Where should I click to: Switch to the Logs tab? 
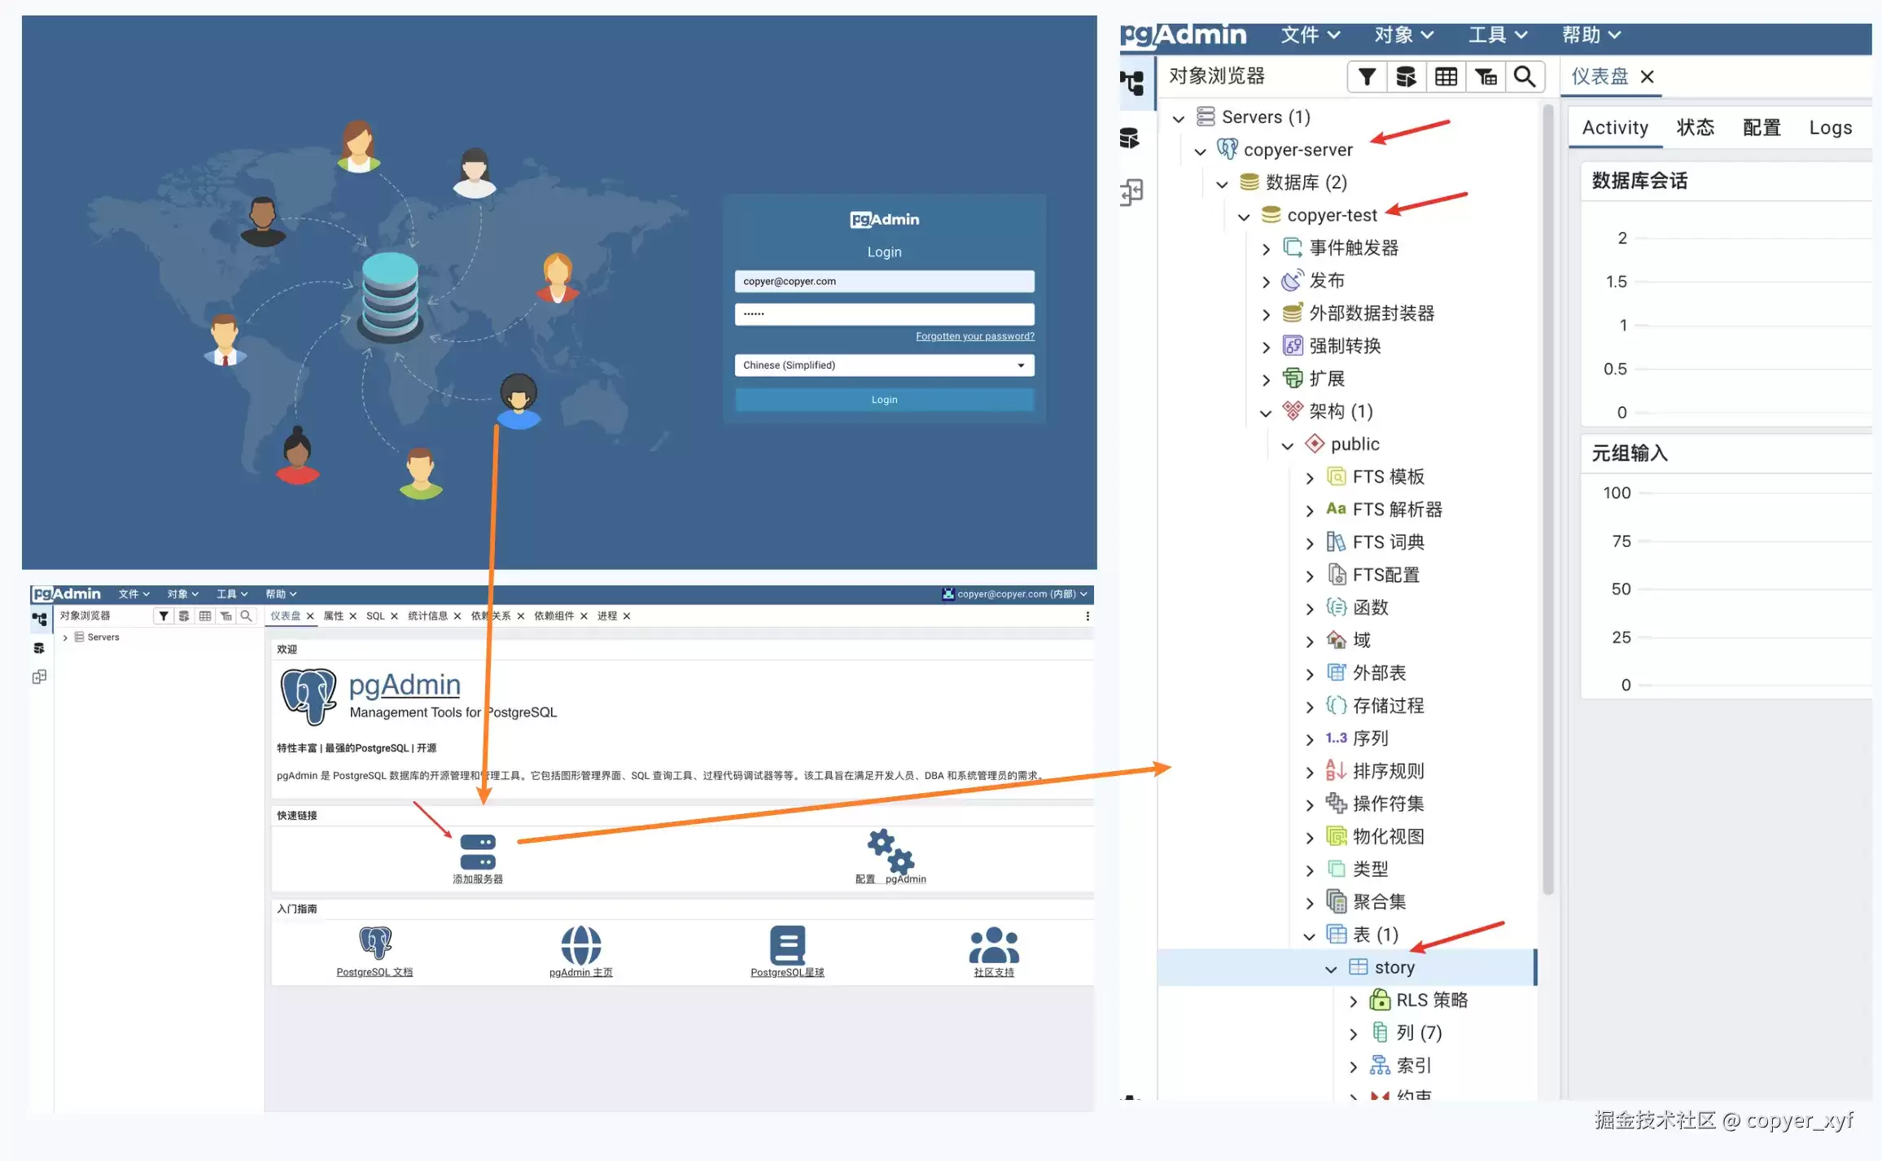1830,128
